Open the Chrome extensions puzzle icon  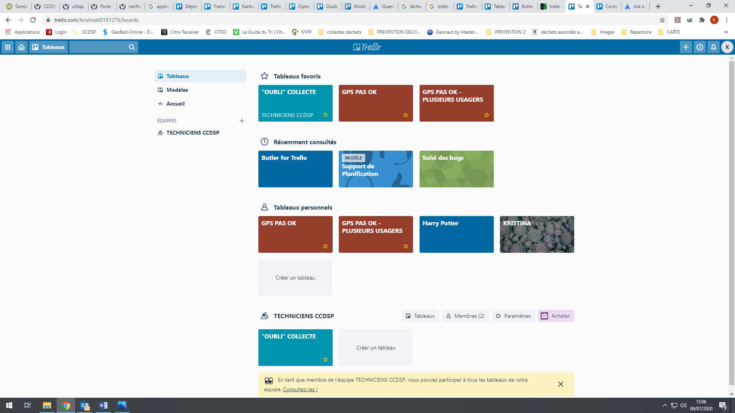tap(702, 20)
